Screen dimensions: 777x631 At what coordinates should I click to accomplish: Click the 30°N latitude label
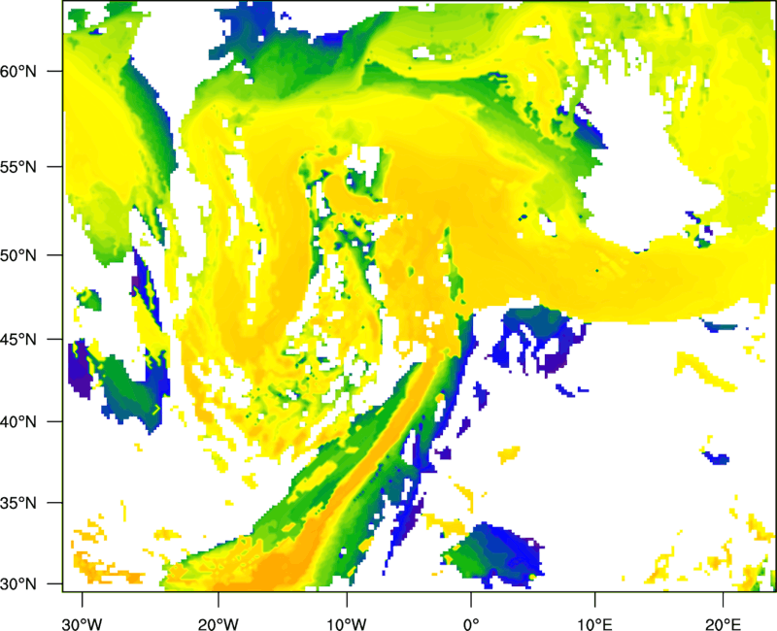[18, 584]
